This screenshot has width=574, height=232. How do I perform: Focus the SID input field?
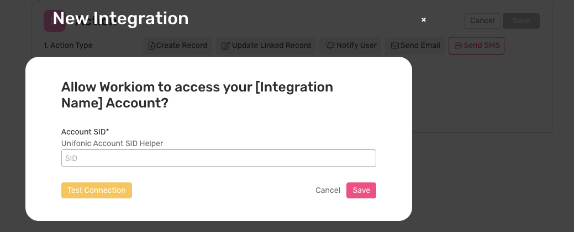[219, 158]
